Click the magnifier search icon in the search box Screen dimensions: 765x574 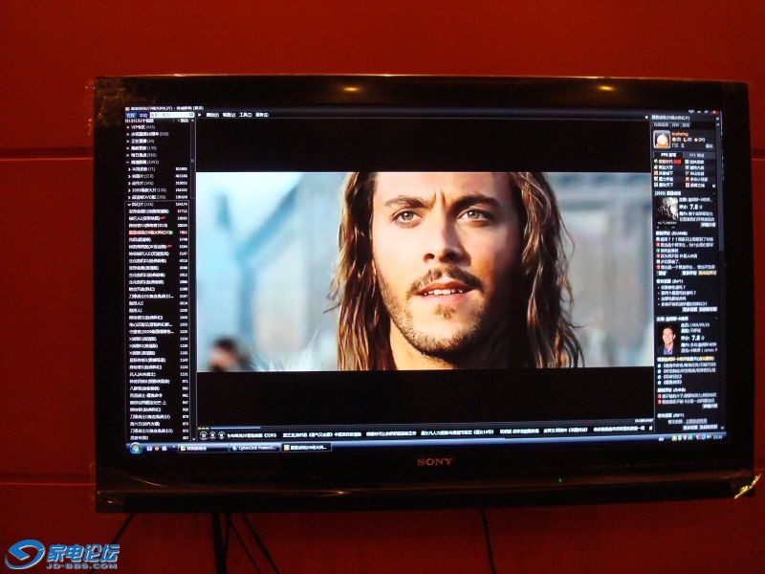coord(191,115)
